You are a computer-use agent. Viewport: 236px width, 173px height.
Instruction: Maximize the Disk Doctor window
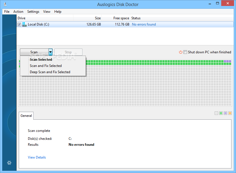[217, 3]
